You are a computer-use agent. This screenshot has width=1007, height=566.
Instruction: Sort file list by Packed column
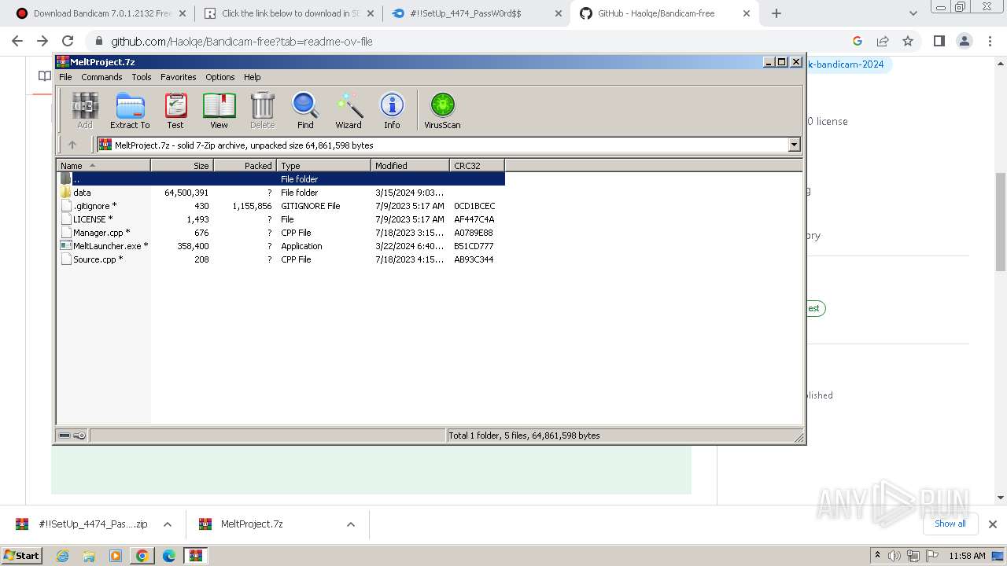[x=245, y=165]
